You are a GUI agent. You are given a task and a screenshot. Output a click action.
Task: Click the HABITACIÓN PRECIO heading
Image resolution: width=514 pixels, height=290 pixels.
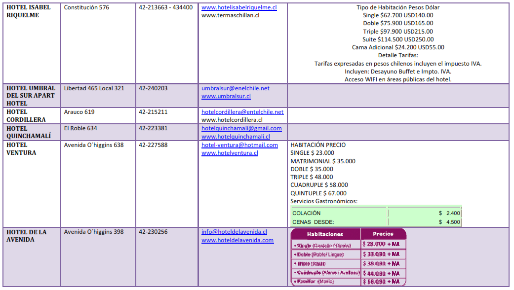317,145
